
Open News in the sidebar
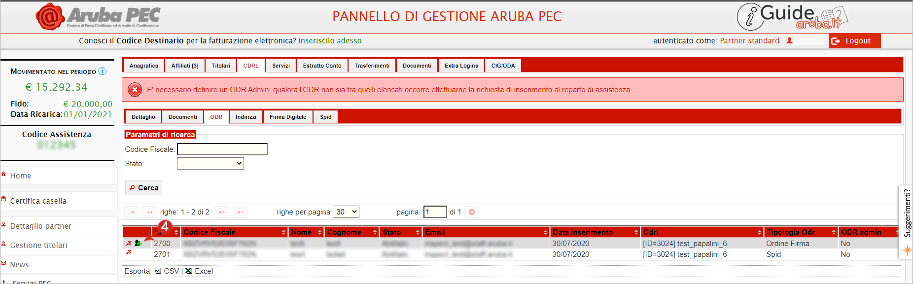20,265
